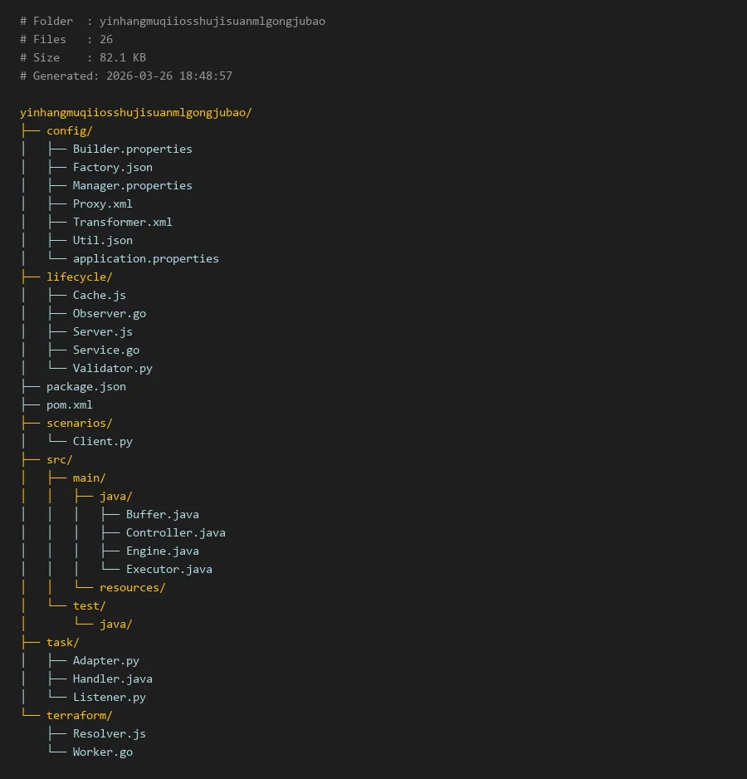Screen dimensions: 747x779
Task: Collapse the terraform/ folder
Action: coord(79,715)
